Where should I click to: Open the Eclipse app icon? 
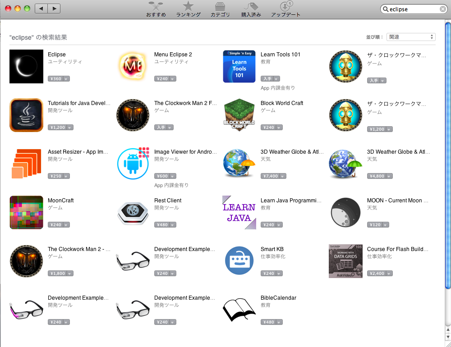[26, 66]
